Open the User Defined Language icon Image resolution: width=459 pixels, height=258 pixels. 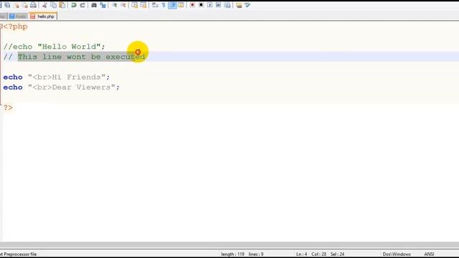pyautogui.click(x=181, y=5)
